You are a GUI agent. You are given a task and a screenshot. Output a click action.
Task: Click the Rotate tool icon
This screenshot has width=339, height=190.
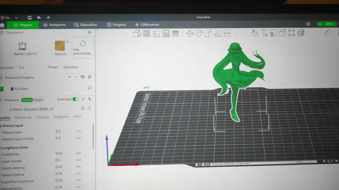tap(199, 33)
